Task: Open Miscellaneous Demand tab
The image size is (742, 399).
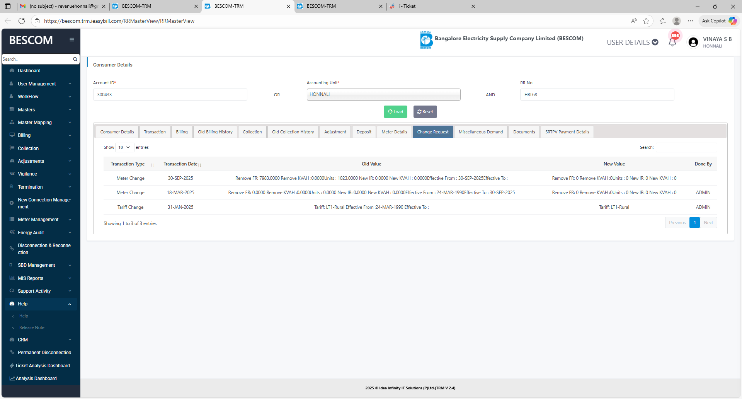Action: click(x=481, y=132)
